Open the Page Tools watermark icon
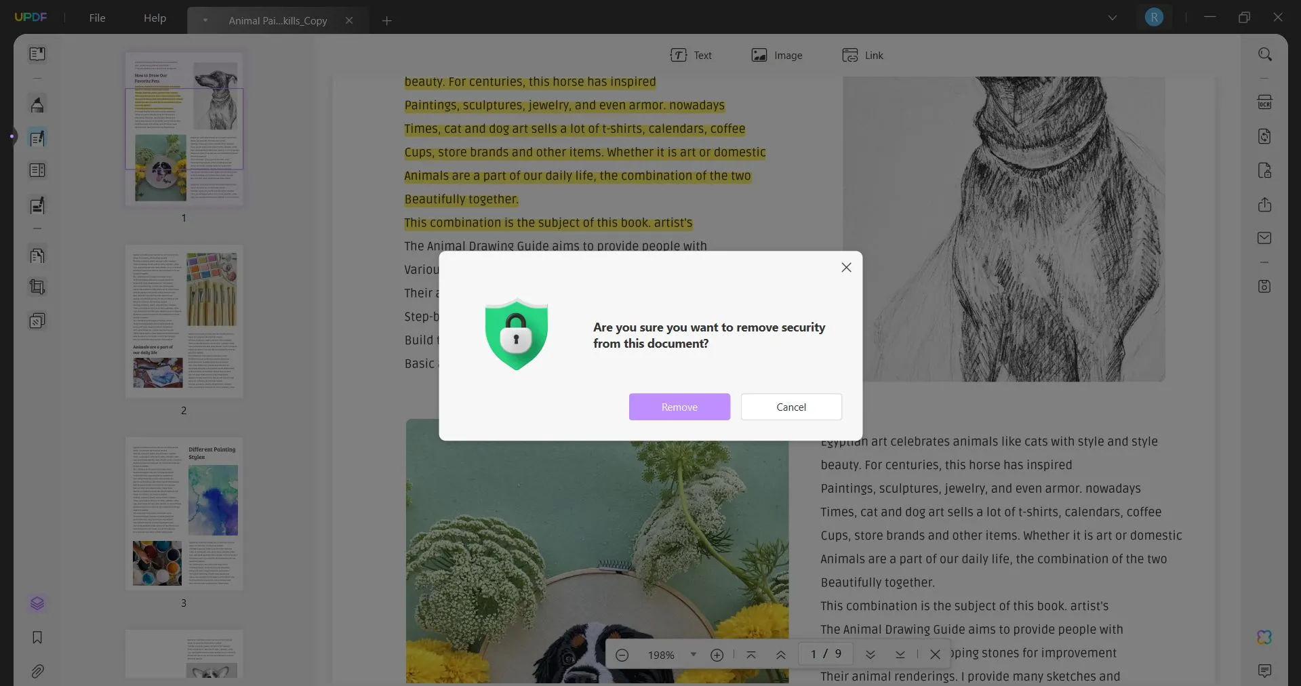 point(37,321)
